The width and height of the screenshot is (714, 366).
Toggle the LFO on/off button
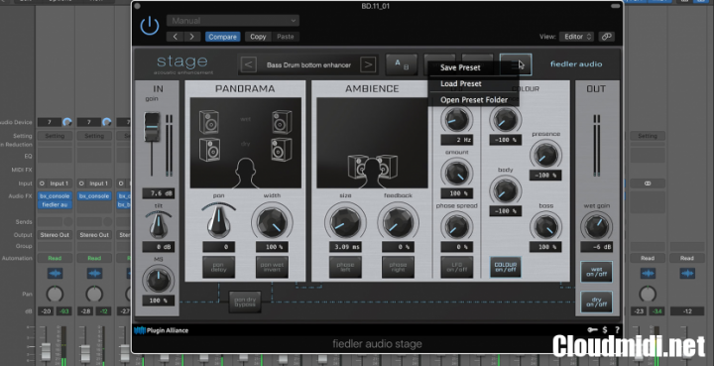pos(457,267)
